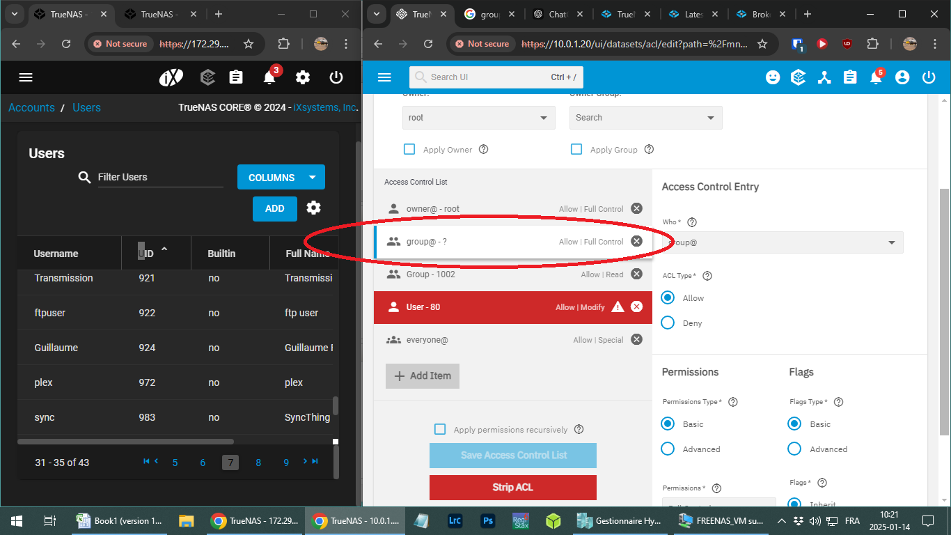This screenshot has width=951, height=535.
Task: Switch to Broken tab in right Chrome
Action: click(762, 14)
